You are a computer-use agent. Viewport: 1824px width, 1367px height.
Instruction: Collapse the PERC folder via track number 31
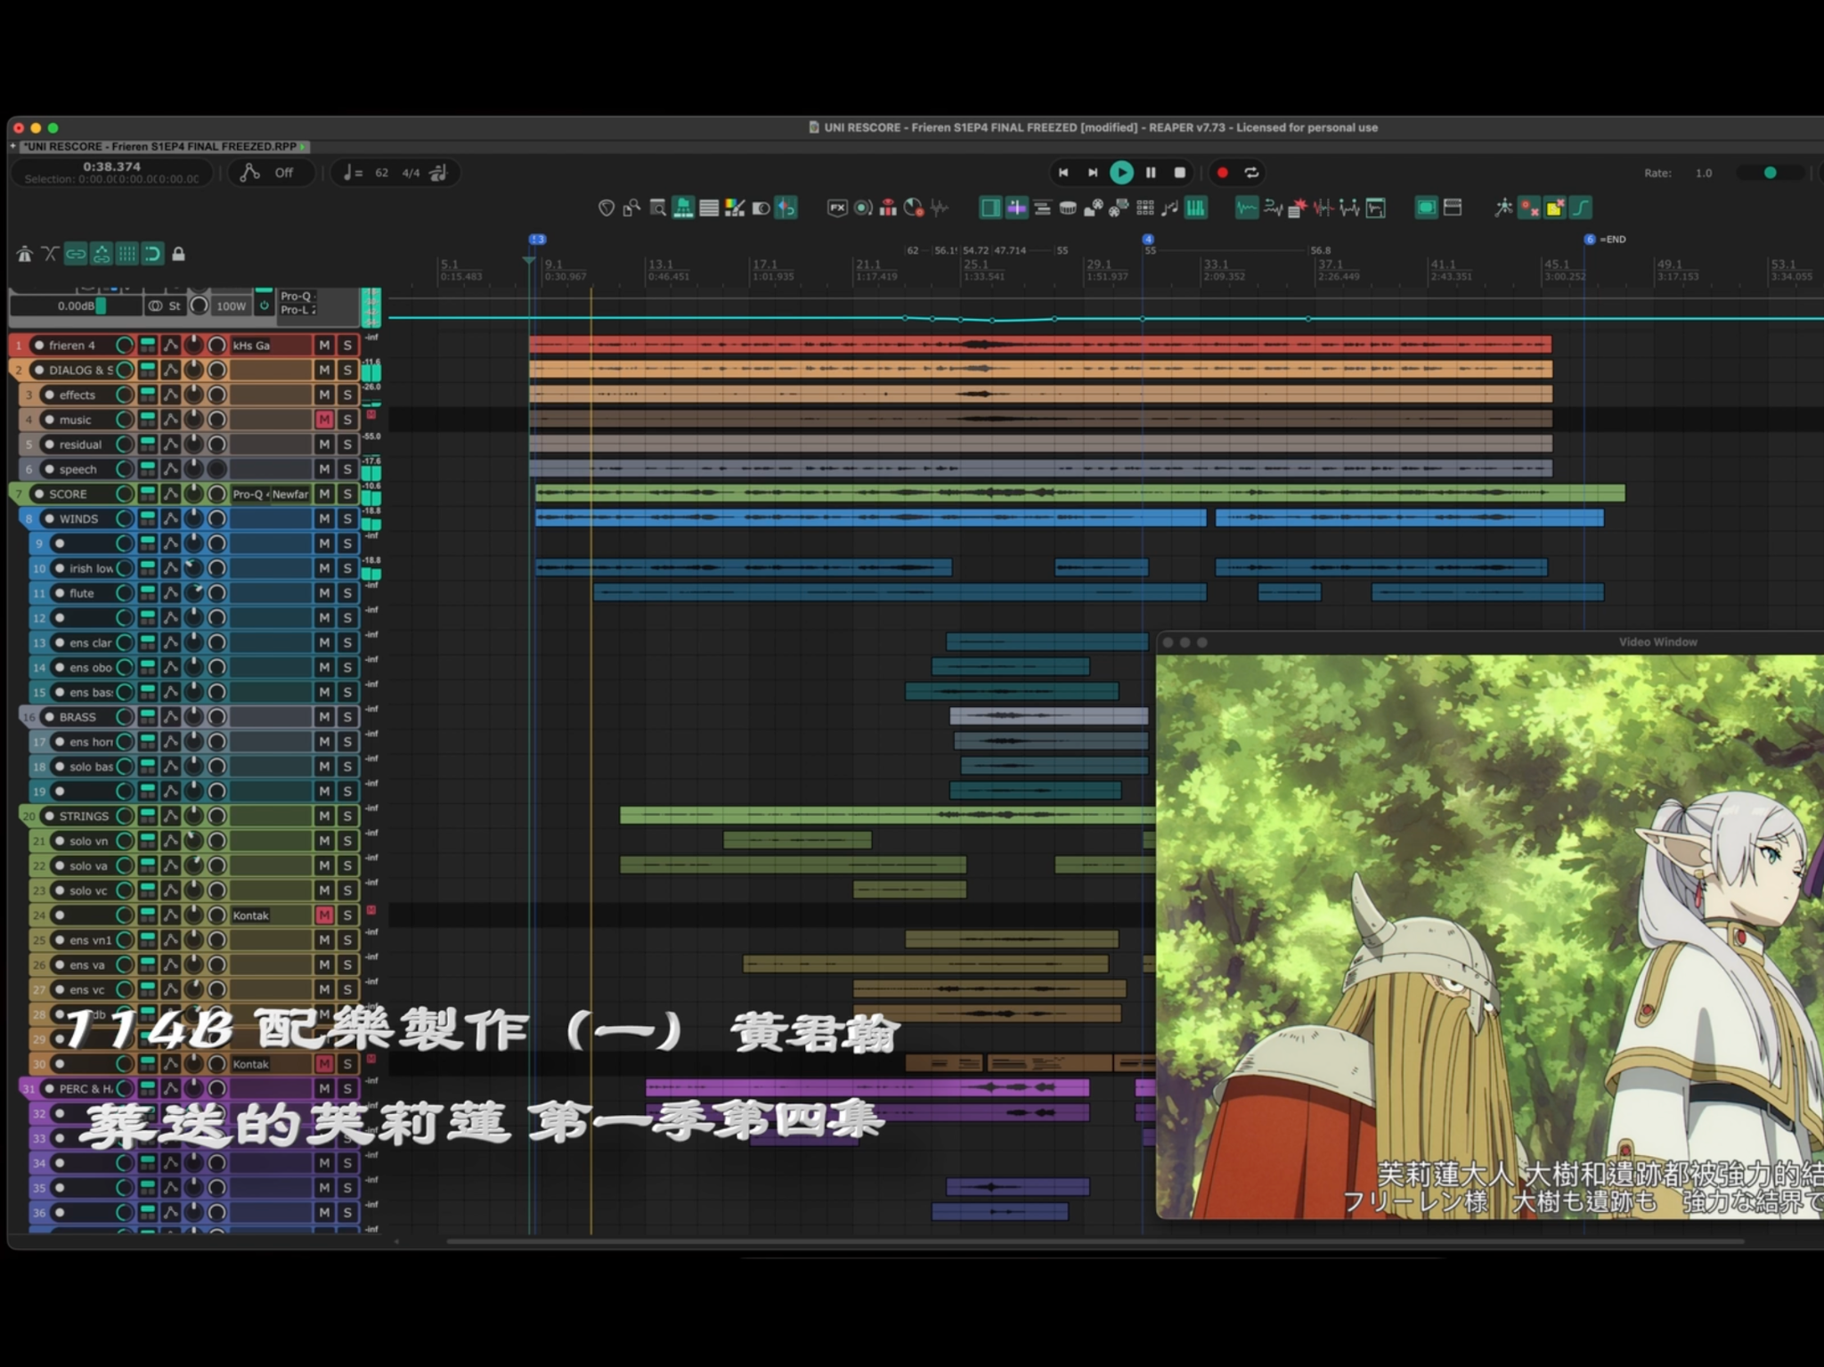[29, 1089]
